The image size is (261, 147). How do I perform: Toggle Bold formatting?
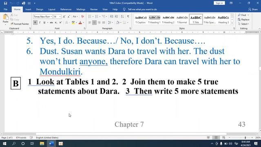point(35,22)
